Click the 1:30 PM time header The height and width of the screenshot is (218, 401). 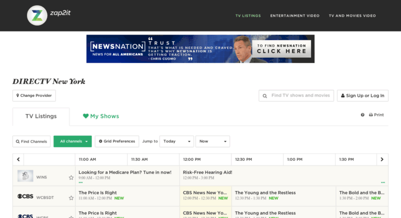(x=346, y=159)
